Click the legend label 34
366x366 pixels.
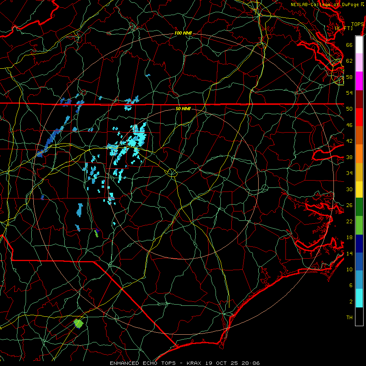pos(349,173)
